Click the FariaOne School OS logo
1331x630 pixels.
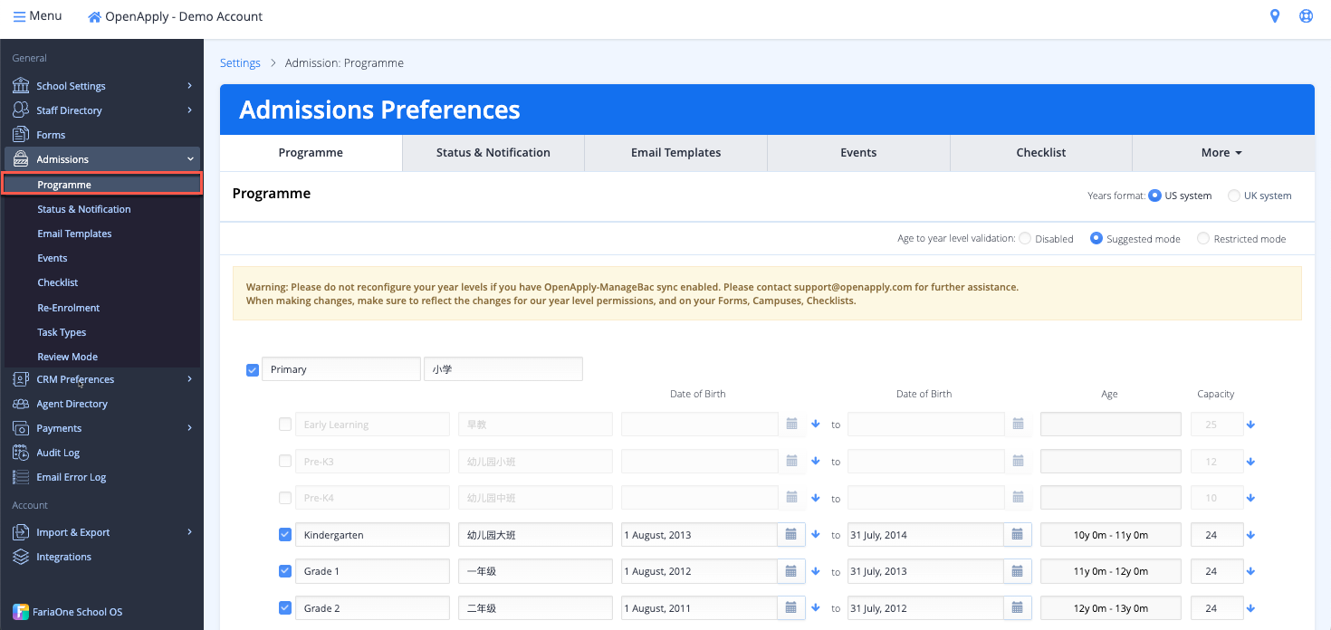[x=19, y=612]
